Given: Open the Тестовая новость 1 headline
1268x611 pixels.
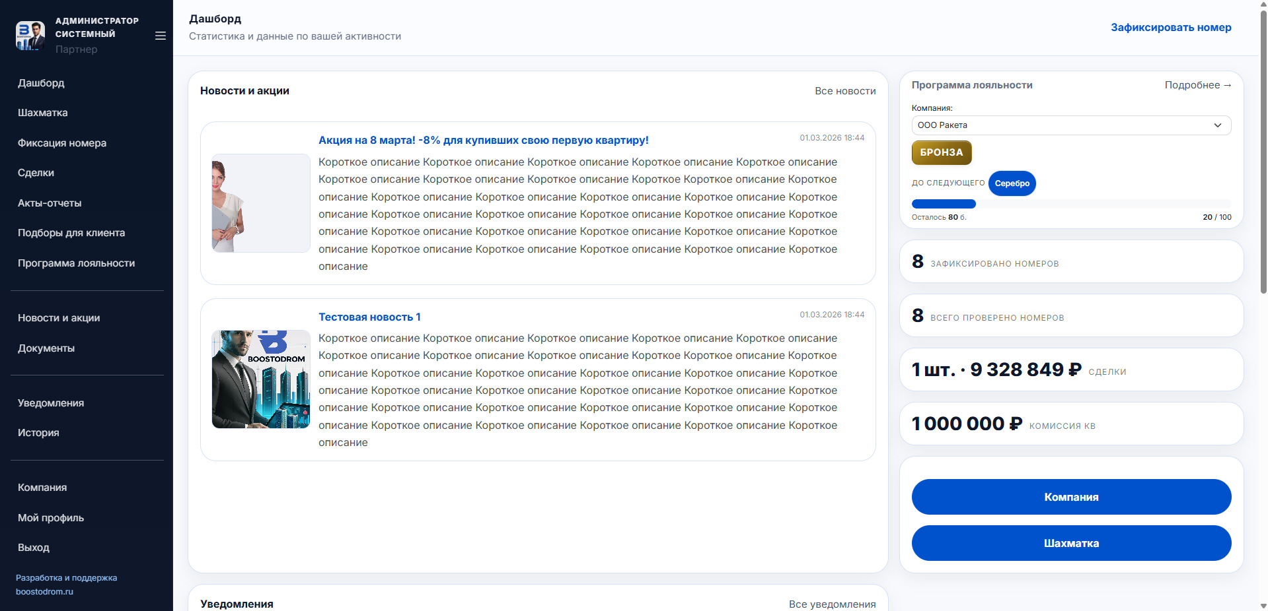Looking at the screenshot, I should point(369,317).
